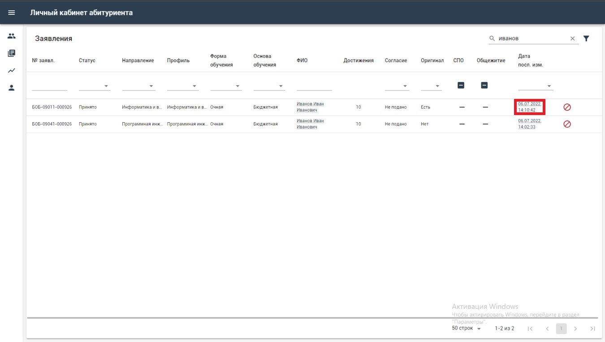Sort by the Направление column header
Viewport: 605px width, 342px height.
pos(138,60)
